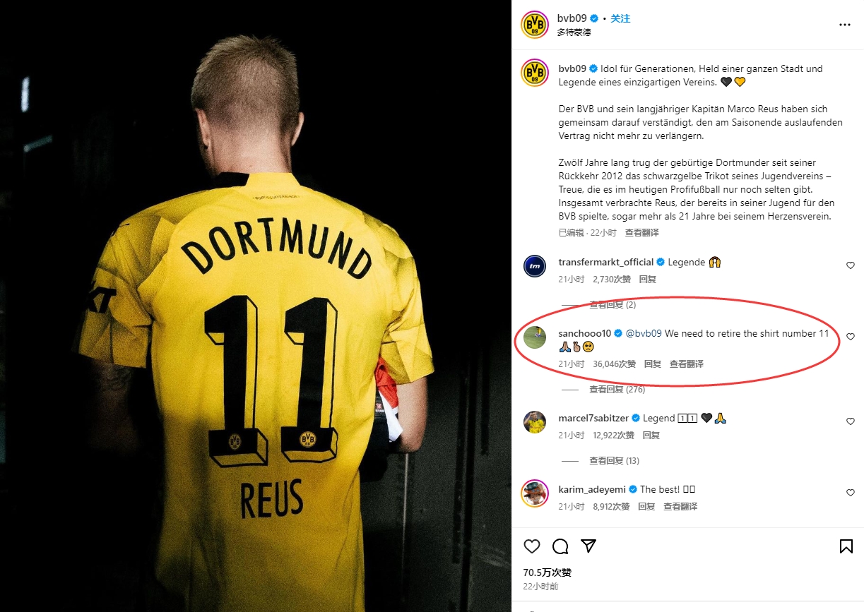The image size is (864, 612).
Task: Translate the caption via 查看翻译
Action: [x=641, y=233]
